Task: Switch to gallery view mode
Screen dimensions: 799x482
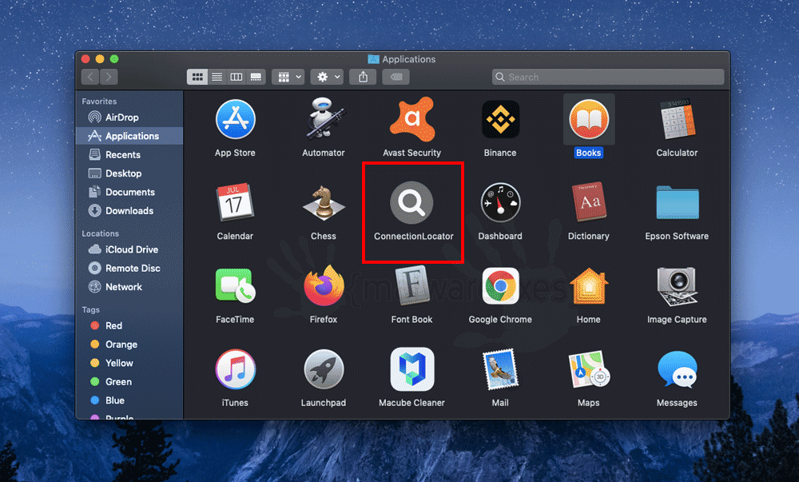Action: click(256, 77)
